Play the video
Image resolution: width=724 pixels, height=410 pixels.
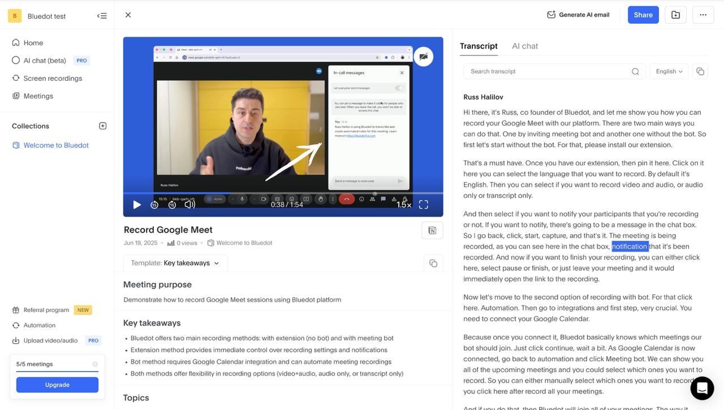click(137, 205)
